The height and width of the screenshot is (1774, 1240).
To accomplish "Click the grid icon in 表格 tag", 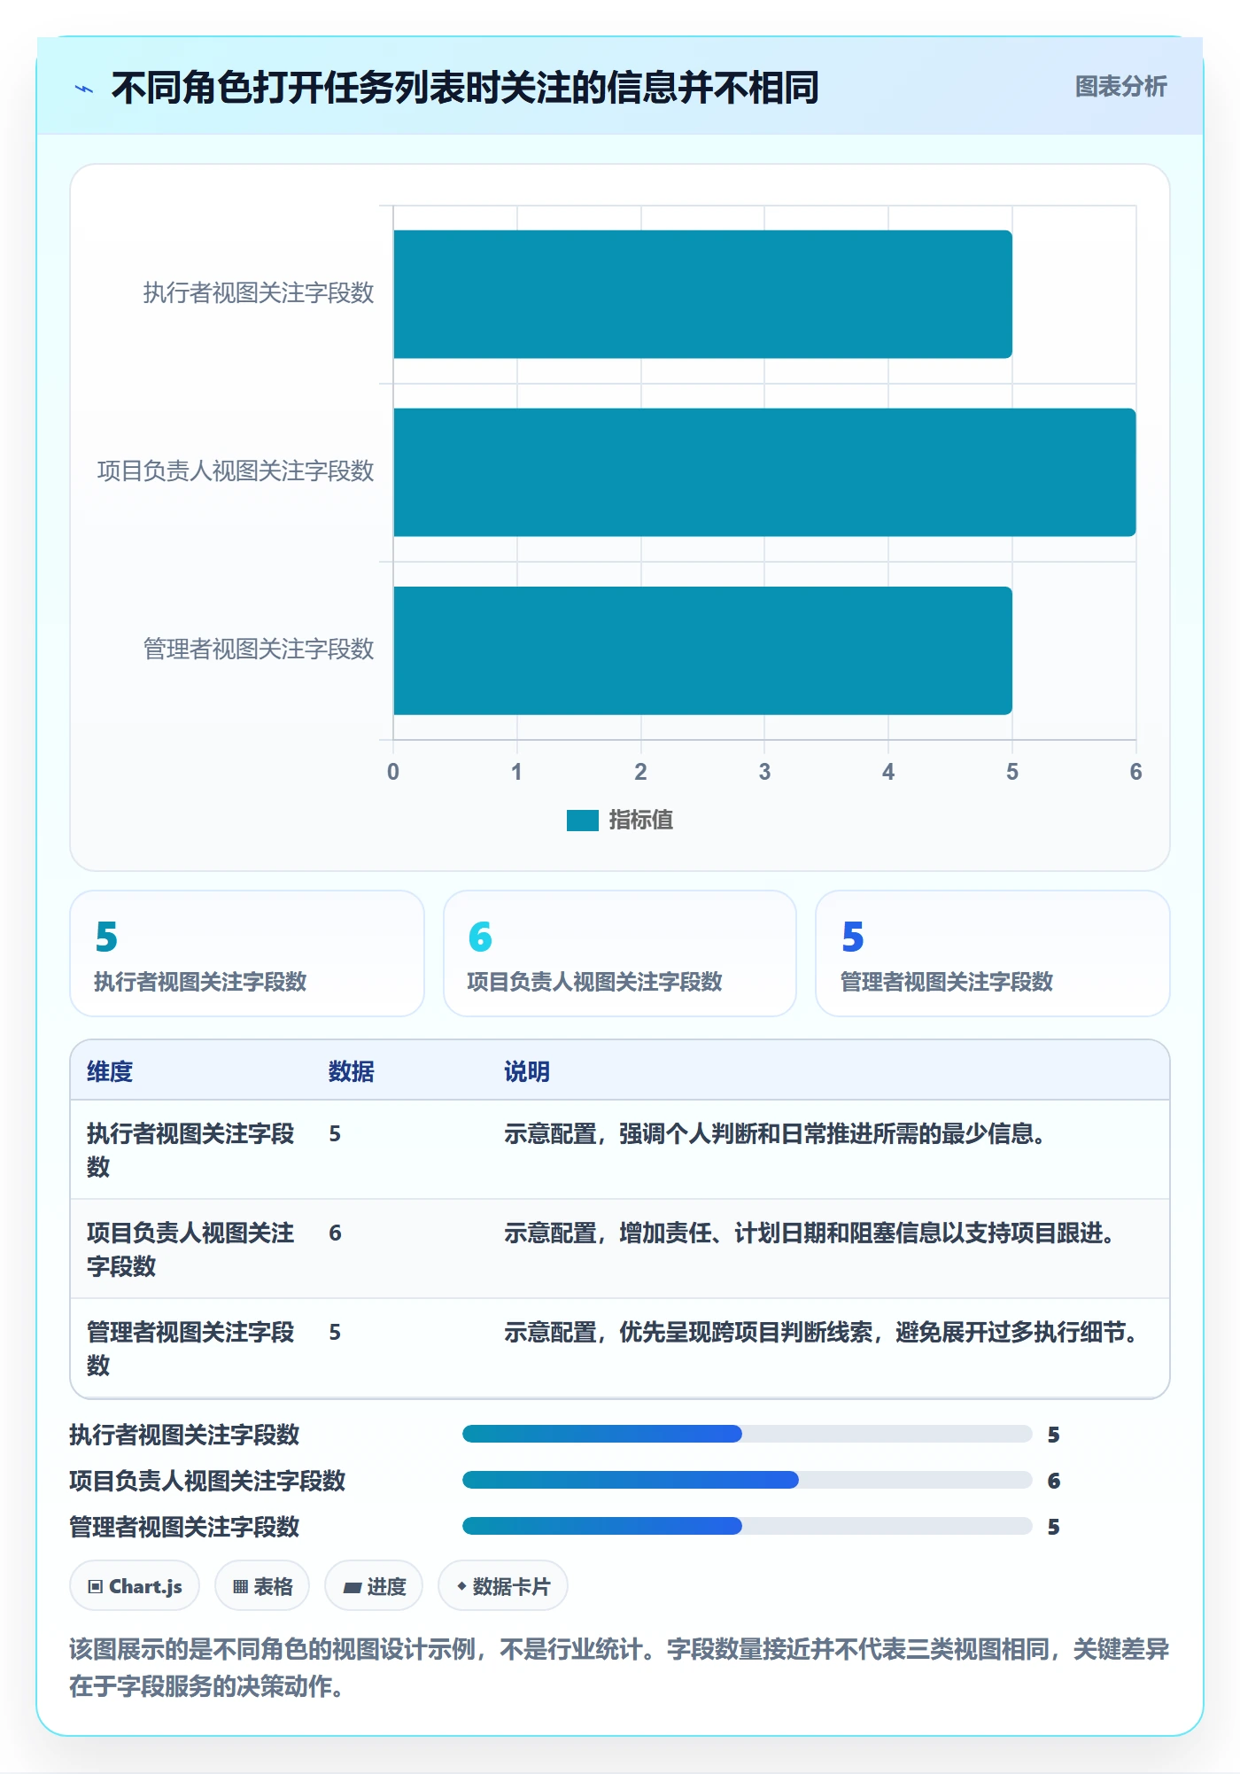I will (x=240, y=1587).
